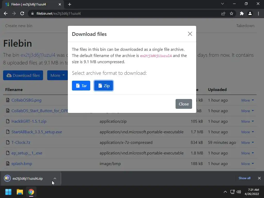
Task: Open the More dropdown beside Download files
Action: coord(57,75)
